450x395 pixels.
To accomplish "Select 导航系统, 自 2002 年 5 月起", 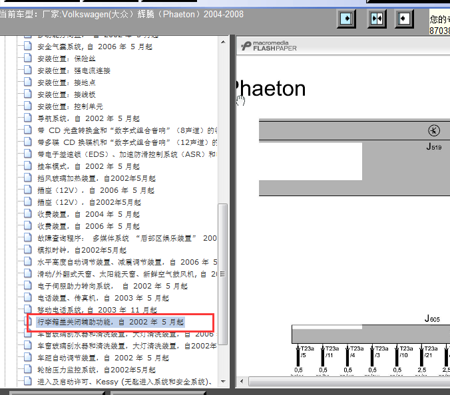I will point(89,118).
